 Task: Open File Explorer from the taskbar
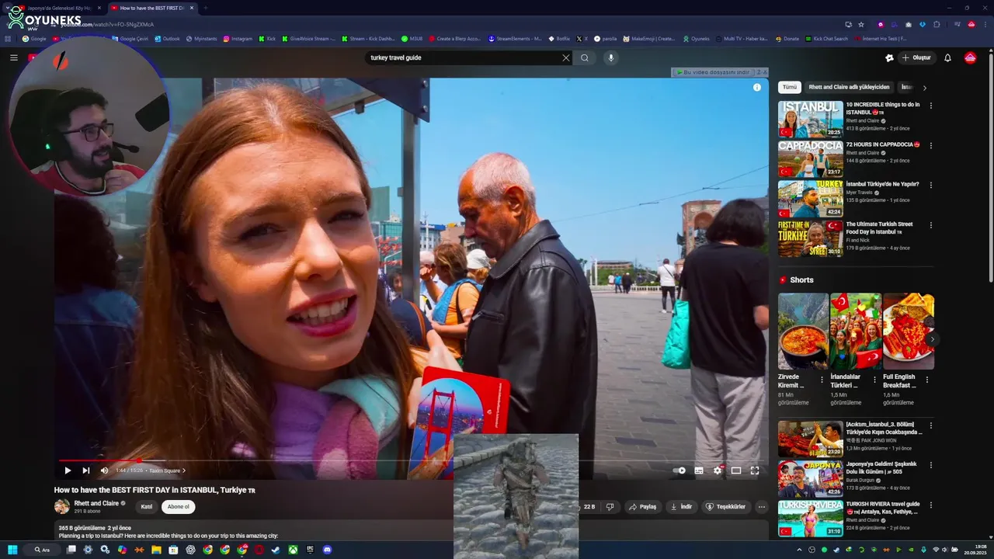[x=156, y=550]
